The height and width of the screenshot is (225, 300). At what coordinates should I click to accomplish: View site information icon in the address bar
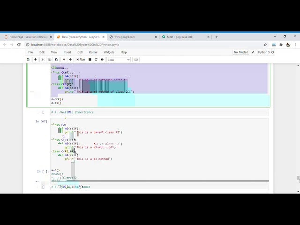click(28, 45)
